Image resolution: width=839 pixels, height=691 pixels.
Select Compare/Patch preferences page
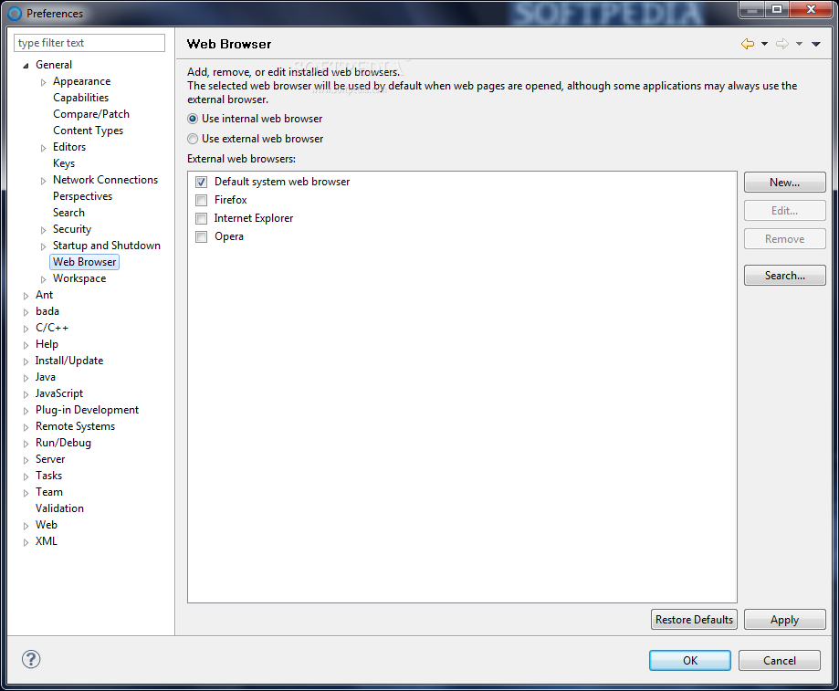91,114
